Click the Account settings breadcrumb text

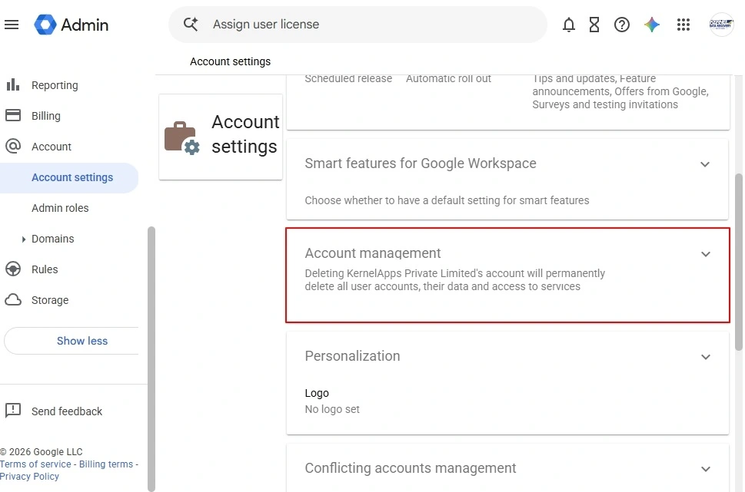click(x=230, y=61)
